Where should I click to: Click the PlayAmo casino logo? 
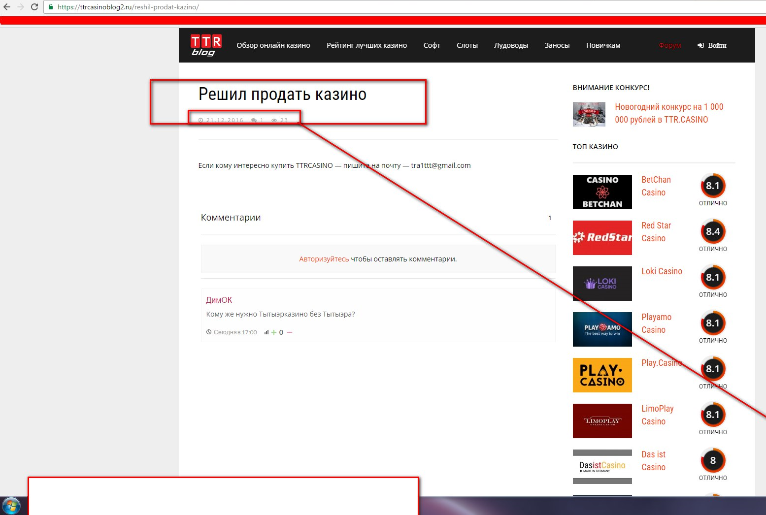602,329
